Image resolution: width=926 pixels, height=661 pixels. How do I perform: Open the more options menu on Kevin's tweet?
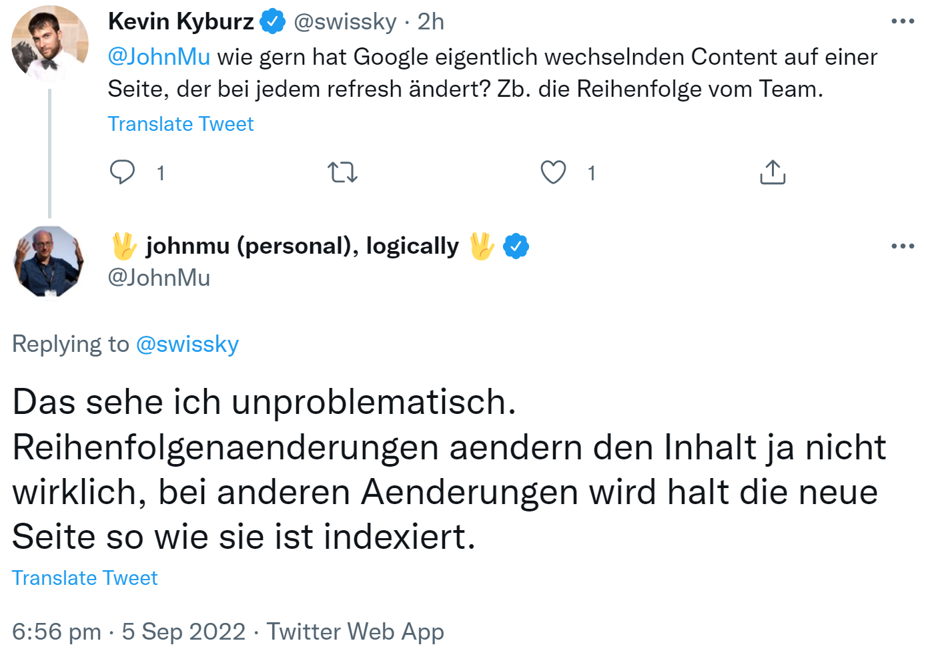coord(903,20)
